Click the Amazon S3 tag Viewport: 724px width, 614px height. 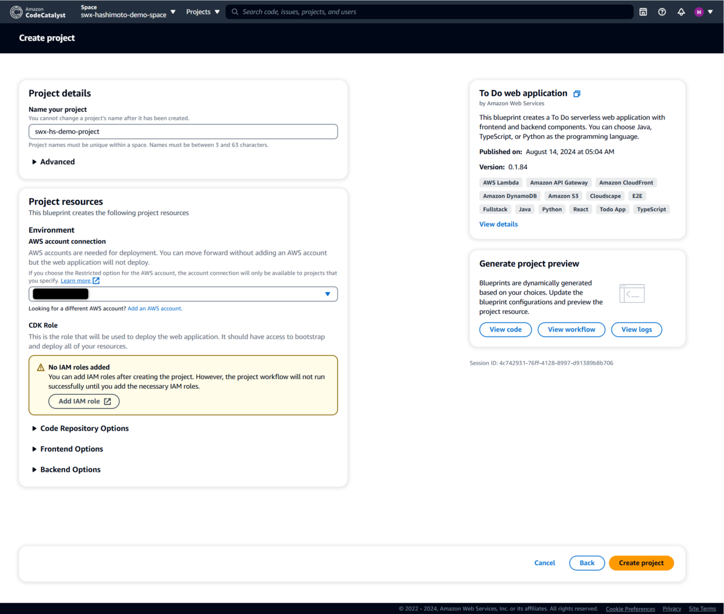(563, 196)
